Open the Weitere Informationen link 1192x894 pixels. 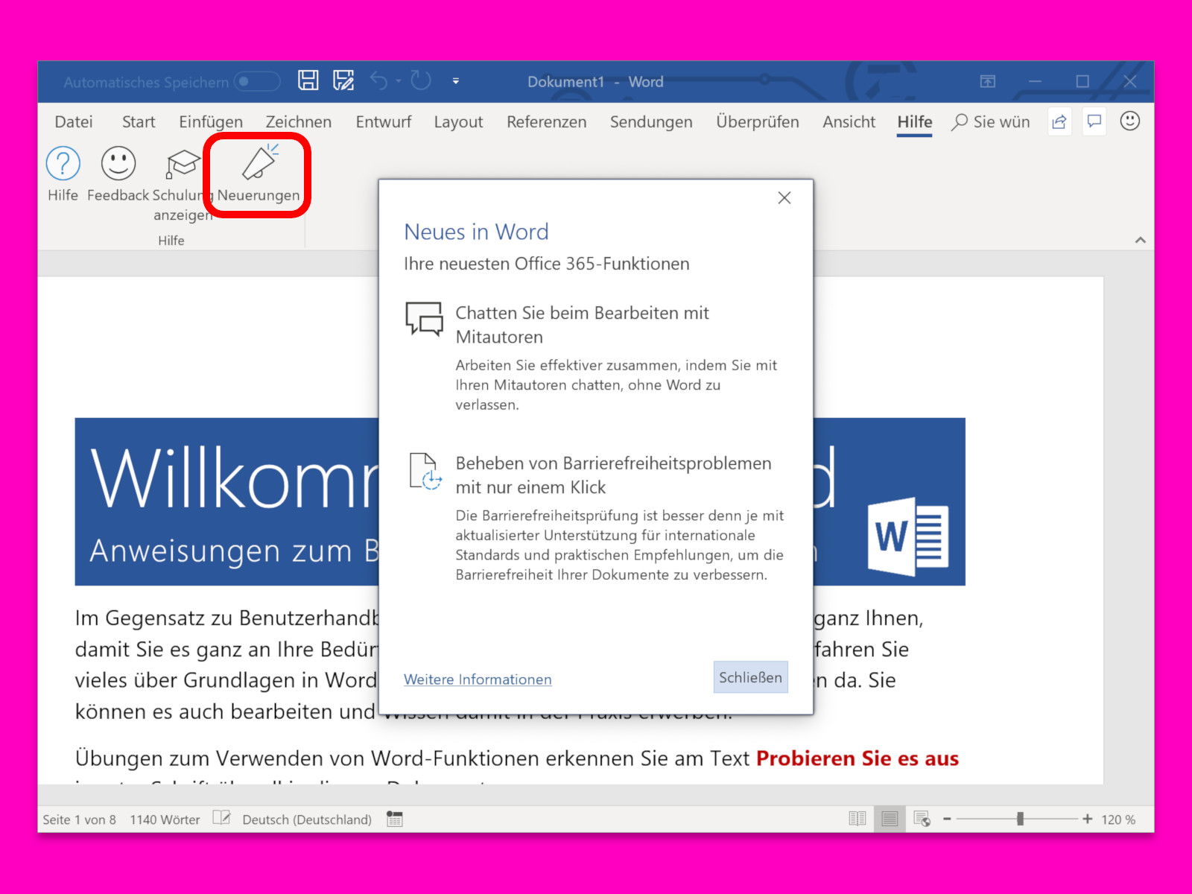pyautogui.click(x=478, y=679)
